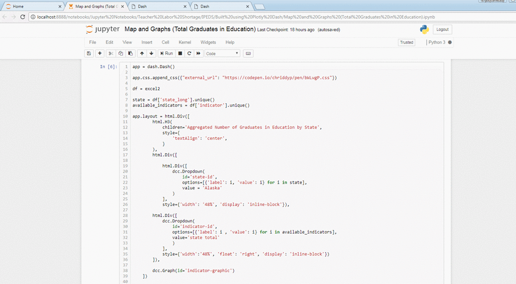Copy selected cells icon

pos(120,53)
